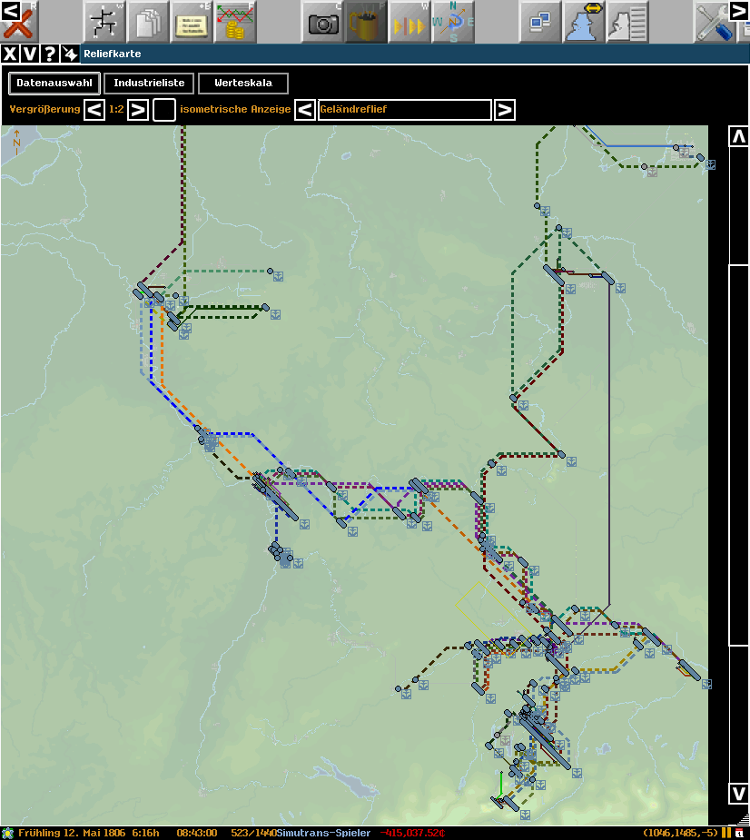Image resolution: width=750 pixels, height=840 pixels.
Task: Select previous map mode before Geländrelief
Action: [x=305, y=110]
